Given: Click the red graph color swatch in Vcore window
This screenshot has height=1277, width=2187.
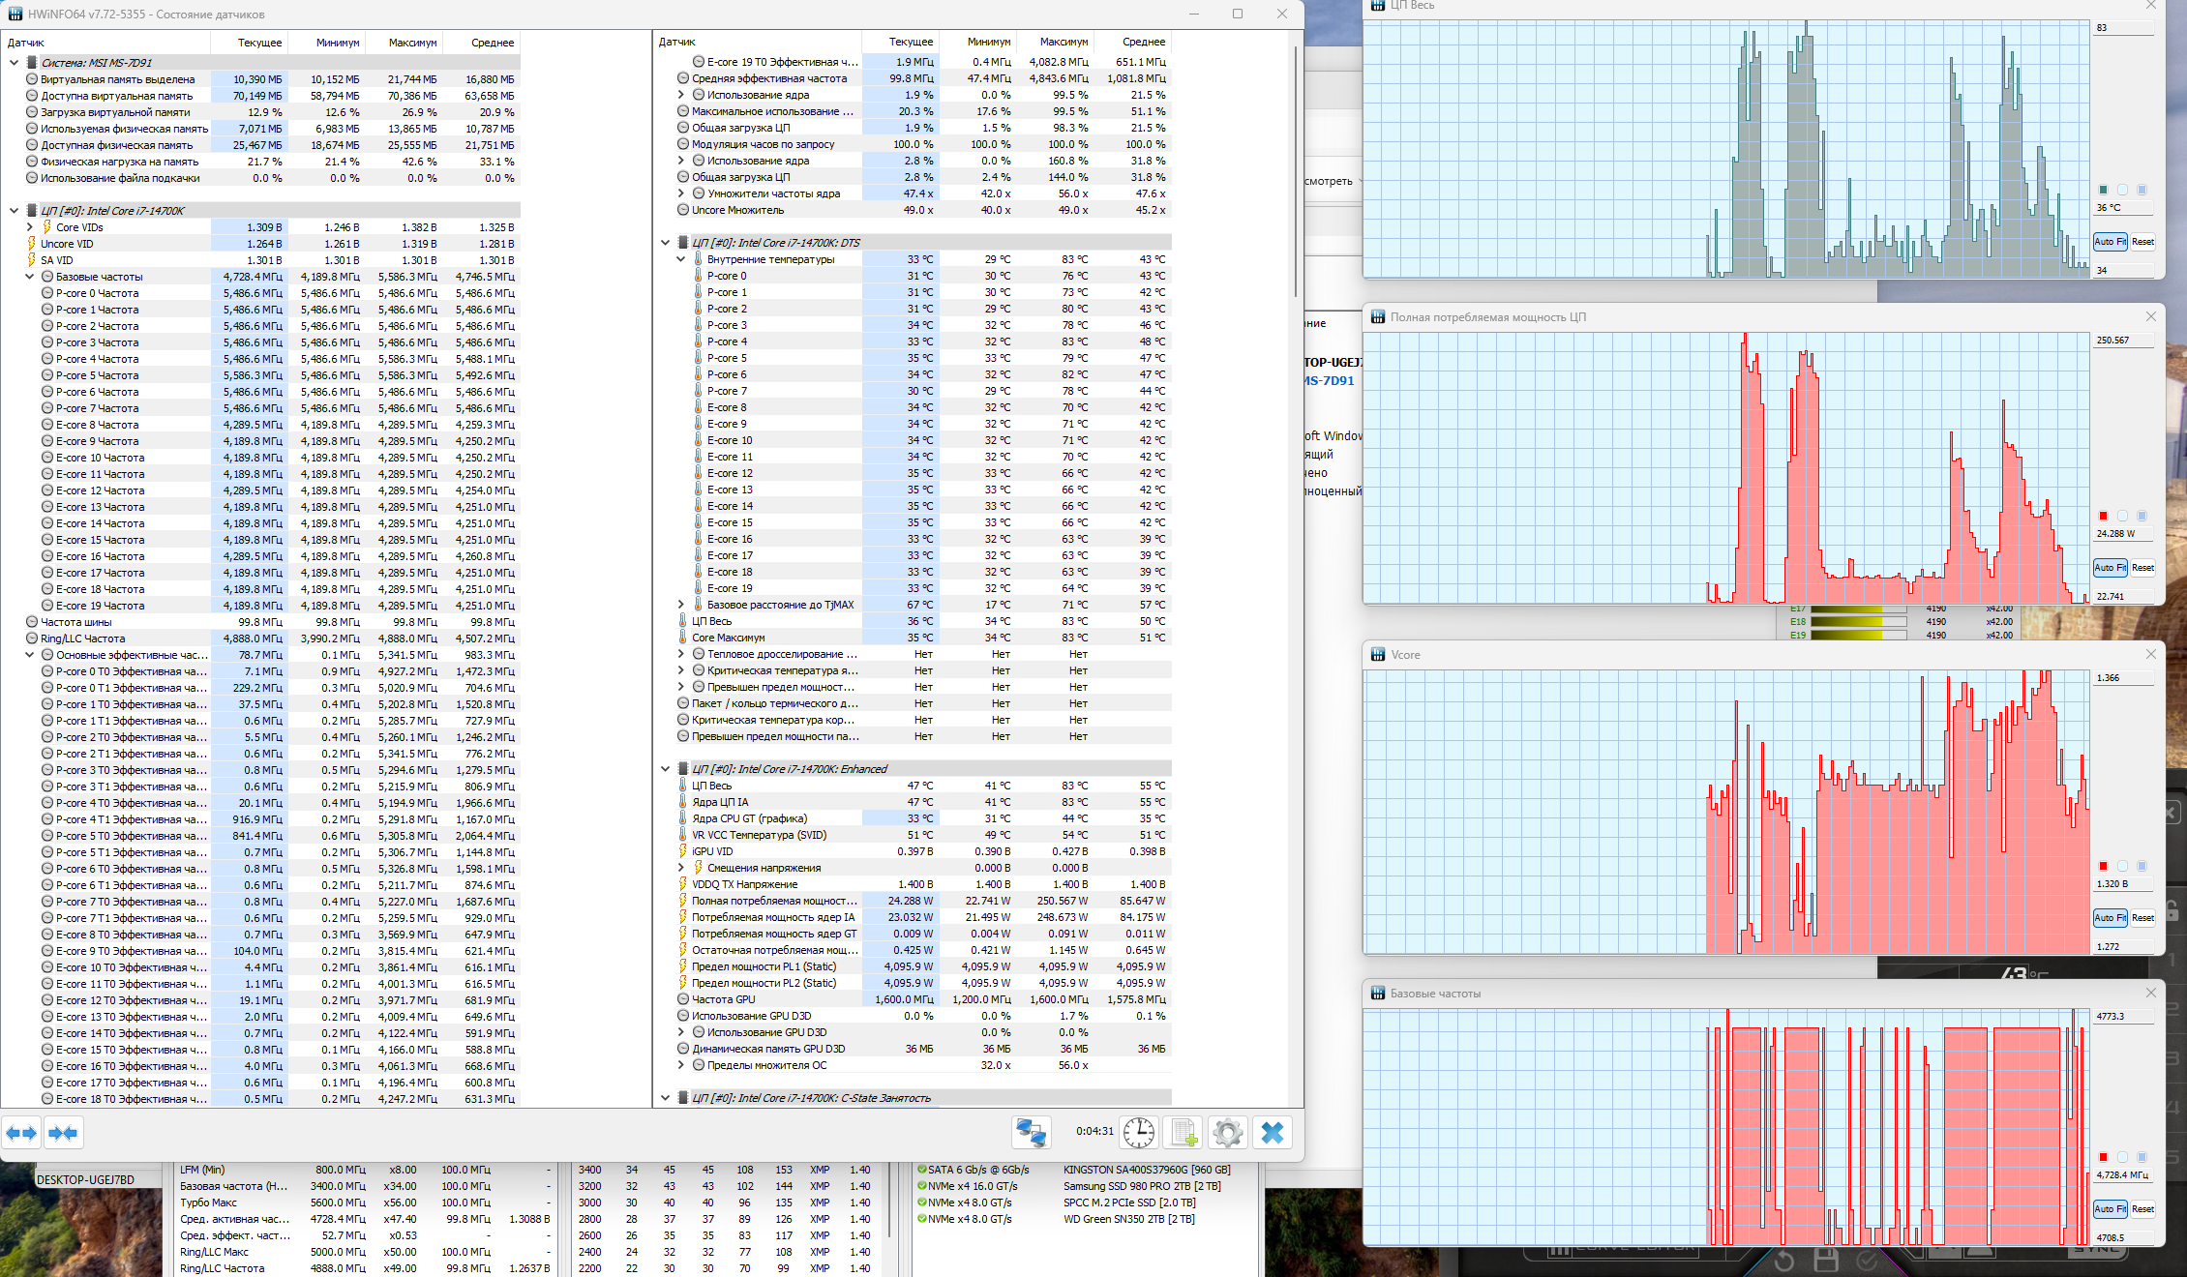Looking at the screenshot, I should coord(2103,866).
